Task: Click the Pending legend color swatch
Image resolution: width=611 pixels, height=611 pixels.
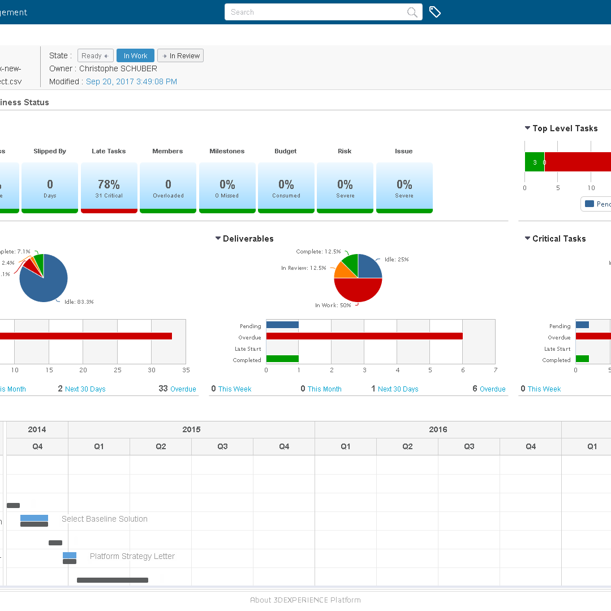Action: tap(590, 204)
